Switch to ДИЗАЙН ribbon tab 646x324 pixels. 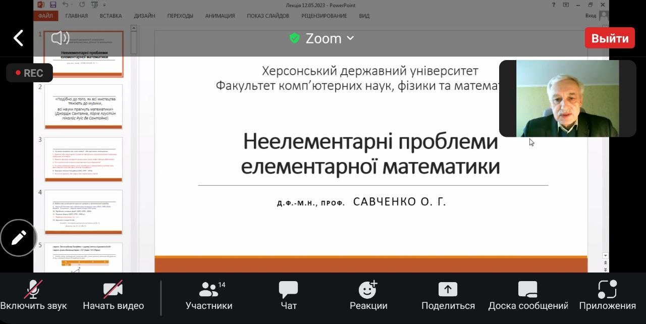pyautogui.click(x=144, y=16)
